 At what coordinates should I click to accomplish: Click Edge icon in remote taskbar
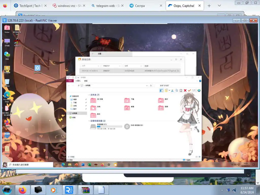click(63, 165)
